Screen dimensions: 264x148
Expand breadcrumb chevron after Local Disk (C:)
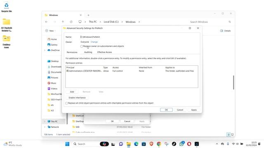(122, 22)
